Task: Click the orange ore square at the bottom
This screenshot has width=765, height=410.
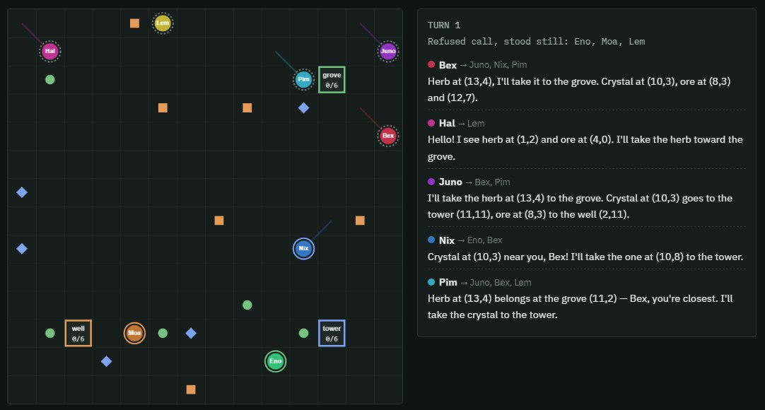Action: [191, 389]
